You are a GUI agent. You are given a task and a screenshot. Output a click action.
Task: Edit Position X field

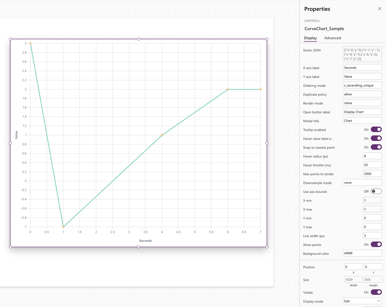tap(353, 267)
